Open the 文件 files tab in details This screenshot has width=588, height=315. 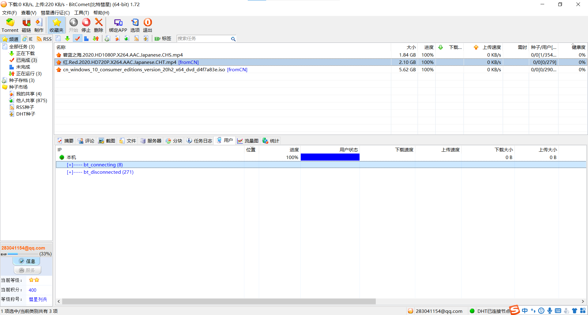[x=128, y=141]
